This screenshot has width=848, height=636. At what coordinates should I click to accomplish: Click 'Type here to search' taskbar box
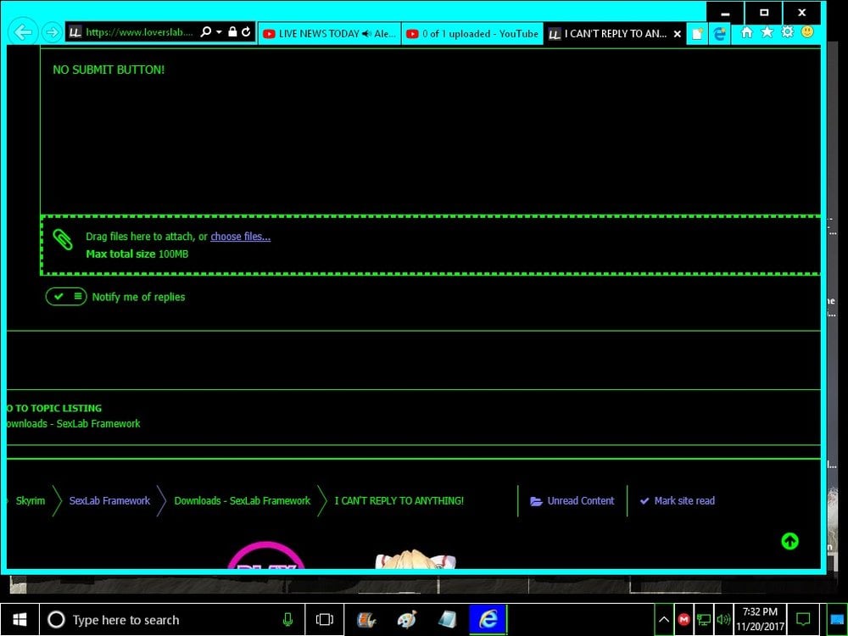pos(172,620)
